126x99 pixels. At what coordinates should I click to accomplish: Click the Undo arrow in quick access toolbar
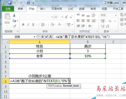click(x=15, y=3)
